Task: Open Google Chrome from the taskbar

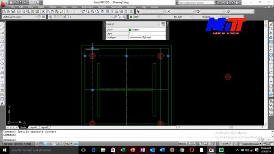Action: click(x=182, y=150)
